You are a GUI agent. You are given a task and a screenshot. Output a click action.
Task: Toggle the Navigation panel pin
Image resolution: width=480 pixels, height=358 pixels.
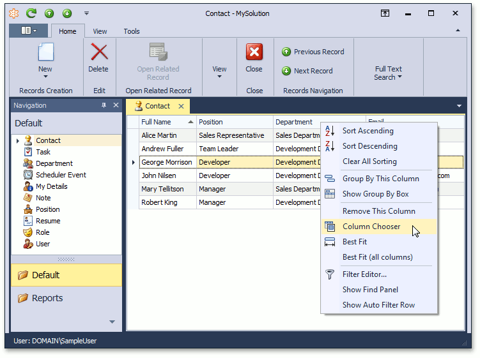click(x=104, y=105)
